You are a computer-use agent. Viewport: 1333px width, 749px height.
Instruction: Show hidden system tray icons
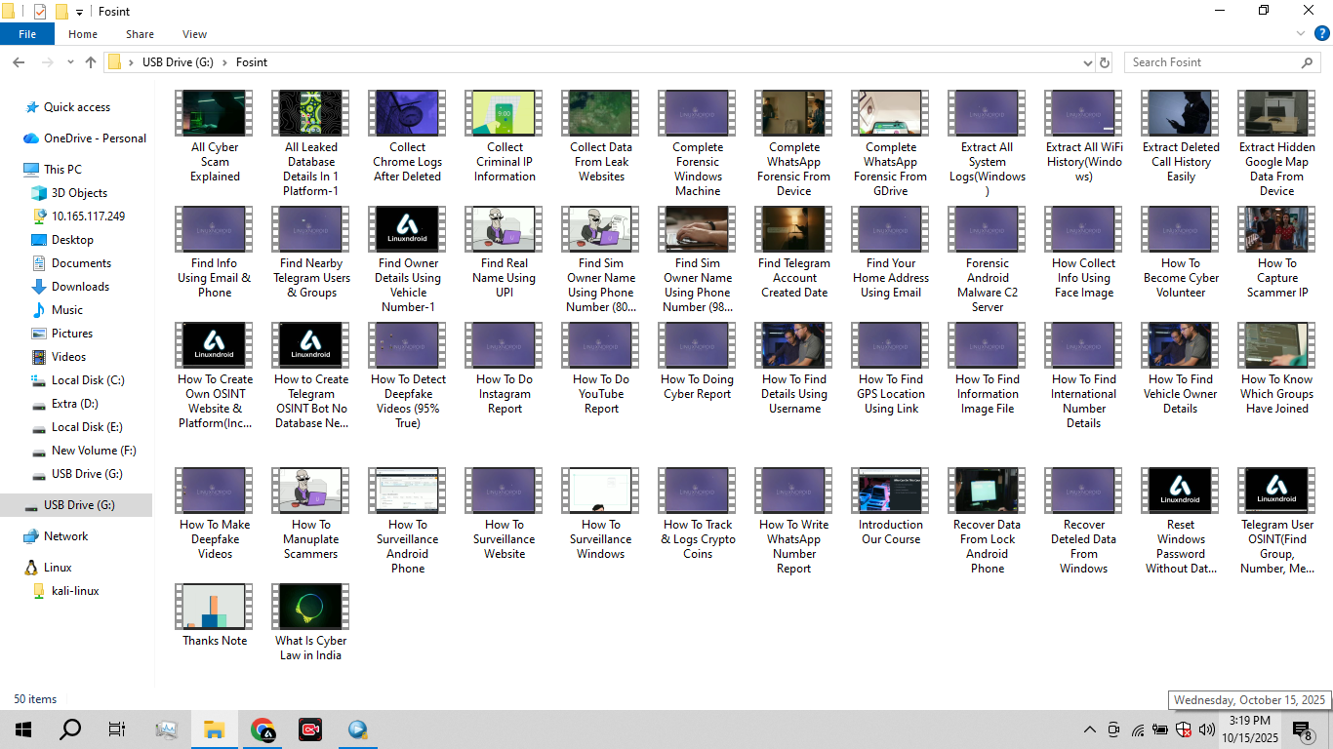[1090, 729]
